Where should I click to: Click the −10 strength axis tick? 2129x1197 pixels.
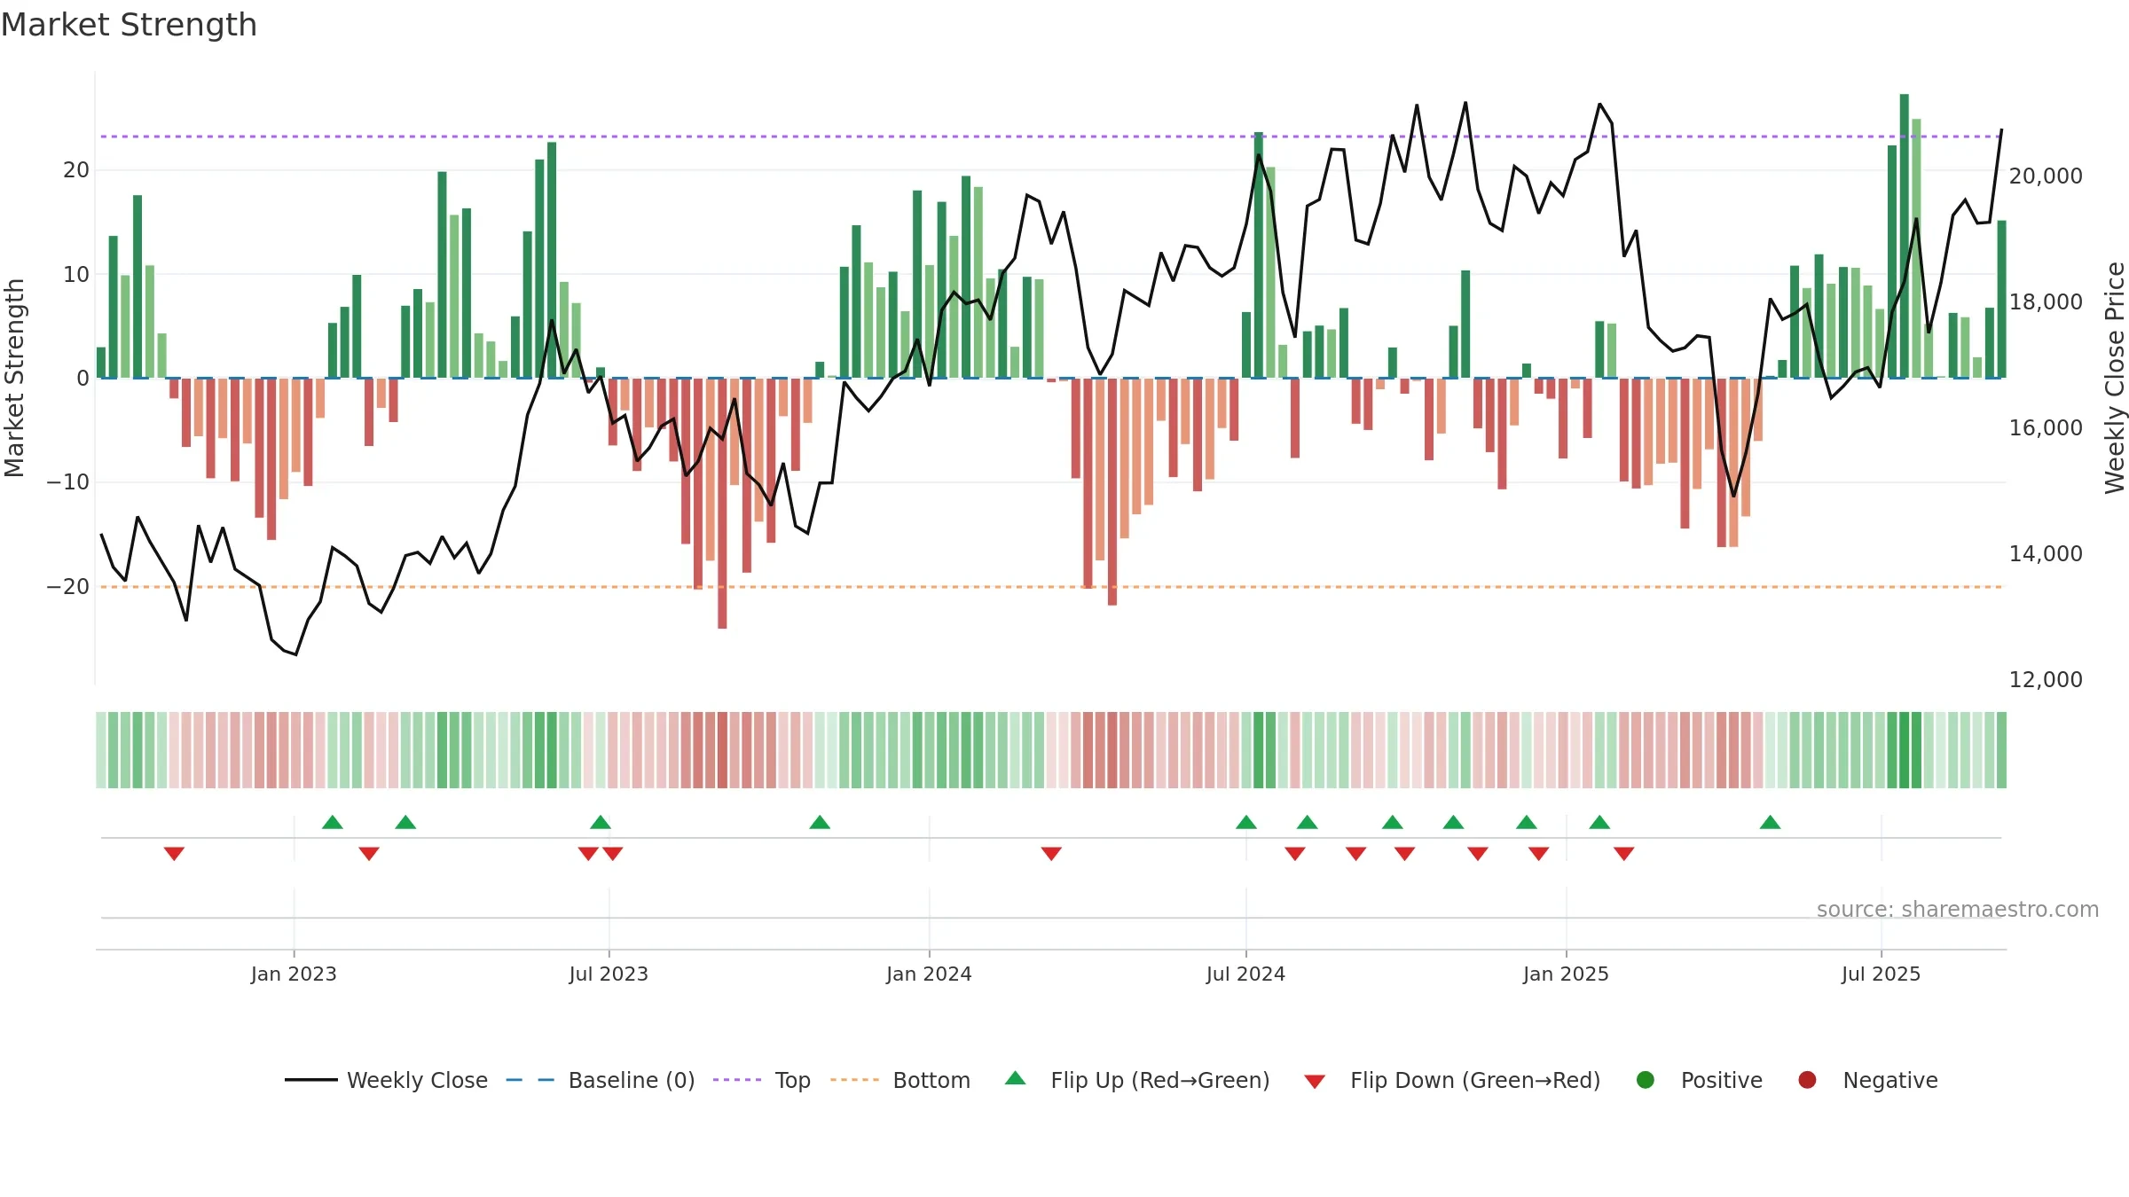(68, 482)
